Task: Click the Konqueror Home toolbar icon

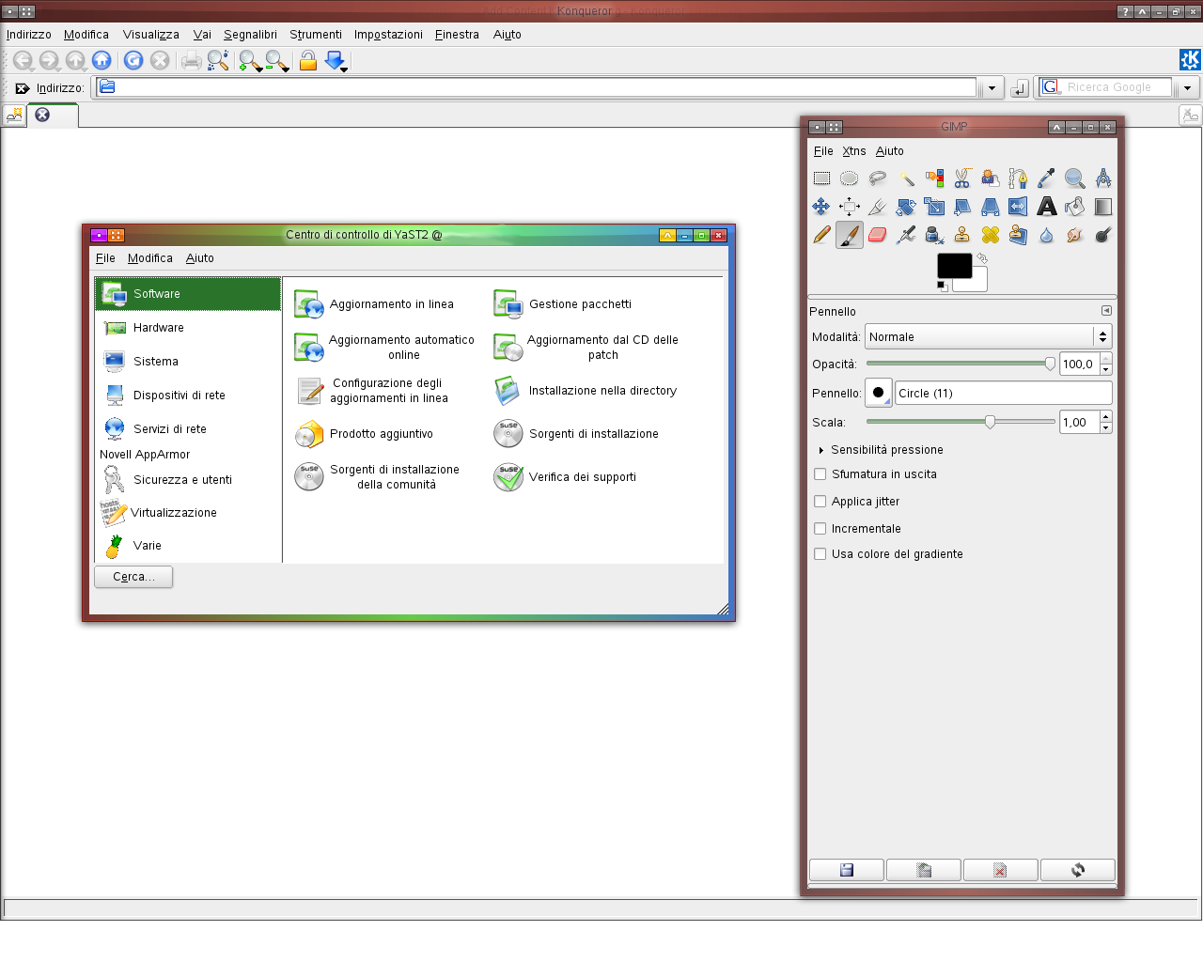Action: [102, 60]
